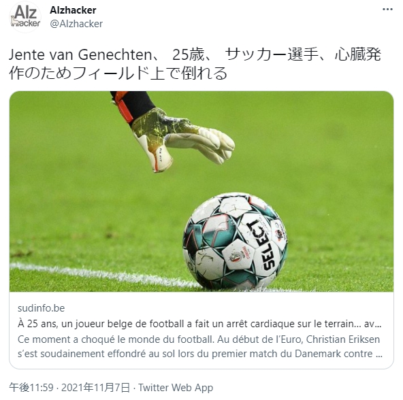Open headline "À 25 ans, un joueur belge"
The image size is (403, 400).
click(x=199, y=324)
